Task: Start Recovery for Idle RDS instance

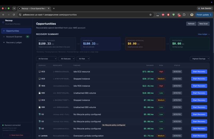Action: coord(199,86)
